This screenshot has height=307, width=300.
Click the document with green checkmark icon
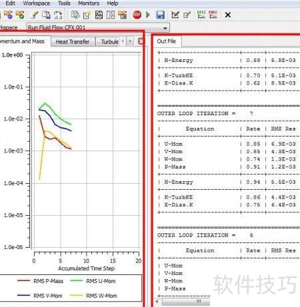pyautogui.click(x=75, y=15)
